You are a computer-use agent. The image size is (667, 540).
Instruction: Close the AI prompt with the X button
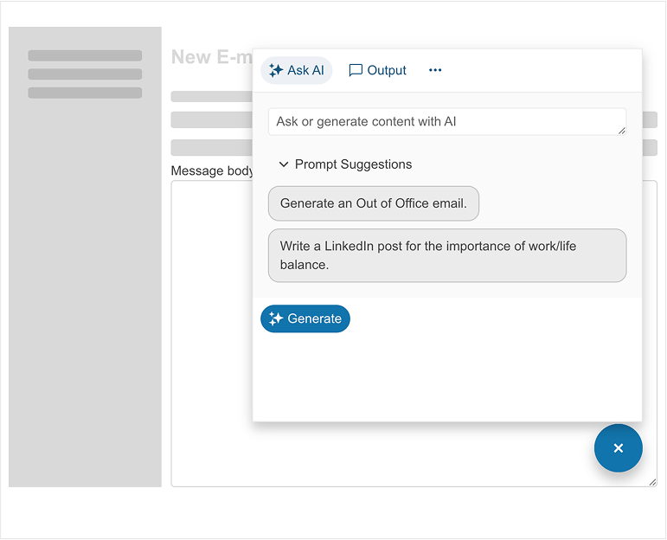[618, 448]
